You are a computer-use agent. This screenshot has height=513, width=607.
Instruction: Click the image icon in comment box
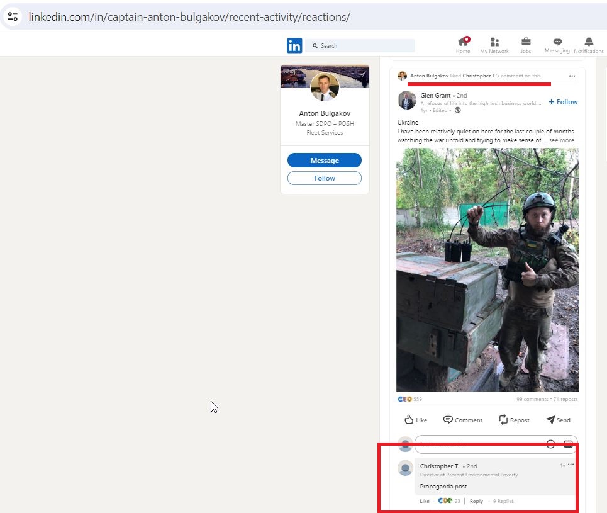[x=568, y=444]
